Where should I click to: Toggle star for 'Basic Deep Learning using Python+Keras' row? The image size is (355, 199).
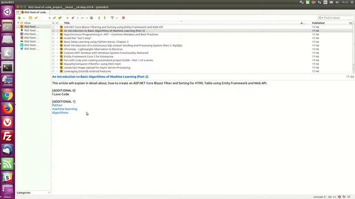point(53,42)
